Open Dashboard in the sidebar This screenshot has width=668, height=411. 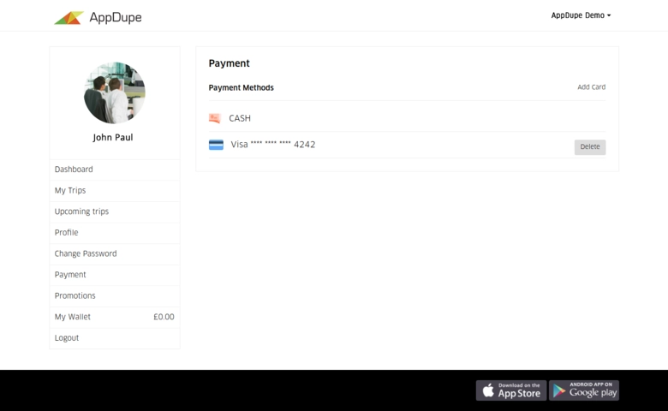click(115, 170)
